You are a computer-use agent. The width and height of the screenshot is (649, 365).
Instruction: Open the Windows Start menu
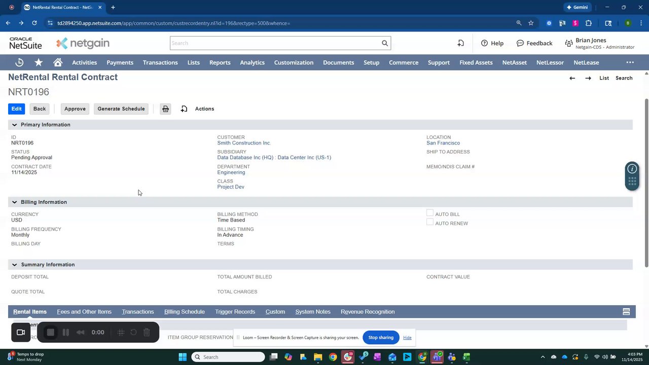tap(183, 357)
